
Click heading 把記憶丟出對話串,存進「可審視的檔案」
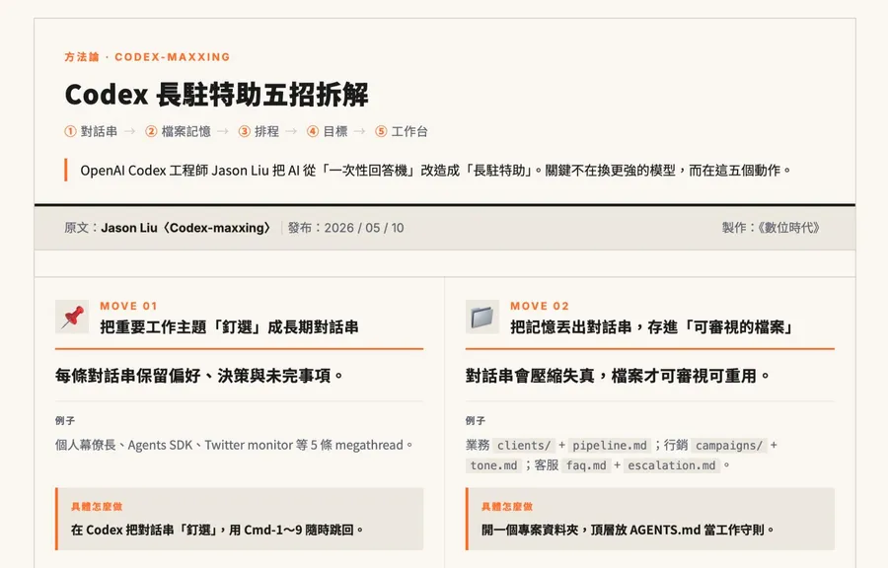pos(652,327)
